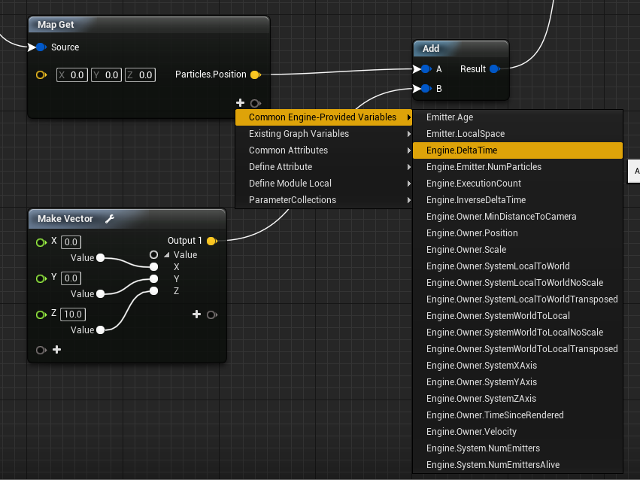Choose Engine.Owner.SystemYAxis variable
This screenshot has height=480, width=640.
coord(518,382)
